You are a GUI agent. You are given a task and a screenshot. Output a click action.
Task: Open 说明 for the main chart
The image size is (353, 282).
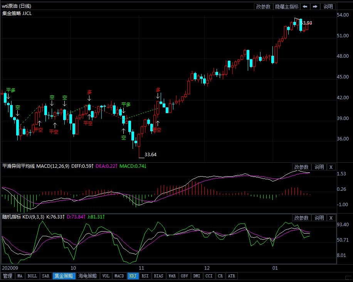[328, 7]
